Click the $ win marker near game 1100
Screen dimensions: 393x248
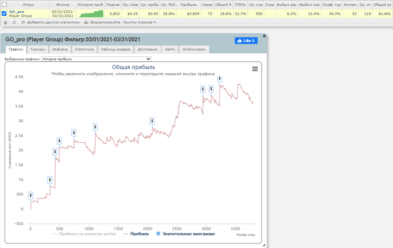(x=95, y=127)
